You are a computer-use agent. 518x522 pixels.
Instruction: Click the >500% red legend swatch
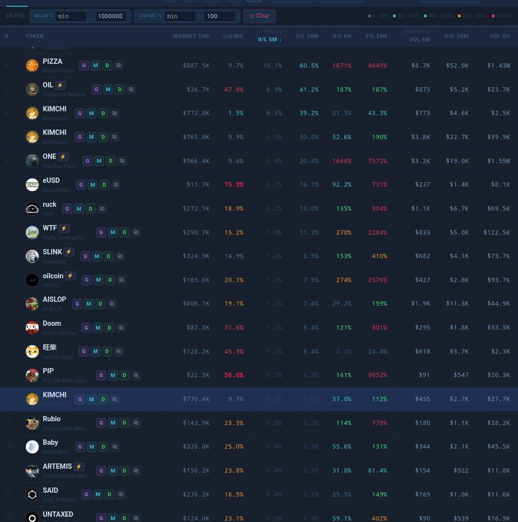[493, 16]
